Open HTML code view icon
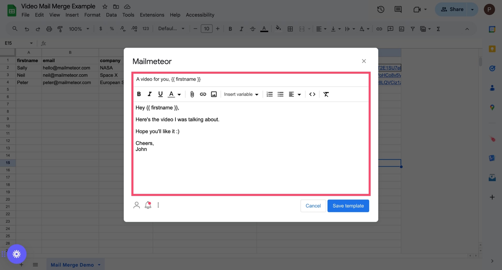 click(312, 94)
